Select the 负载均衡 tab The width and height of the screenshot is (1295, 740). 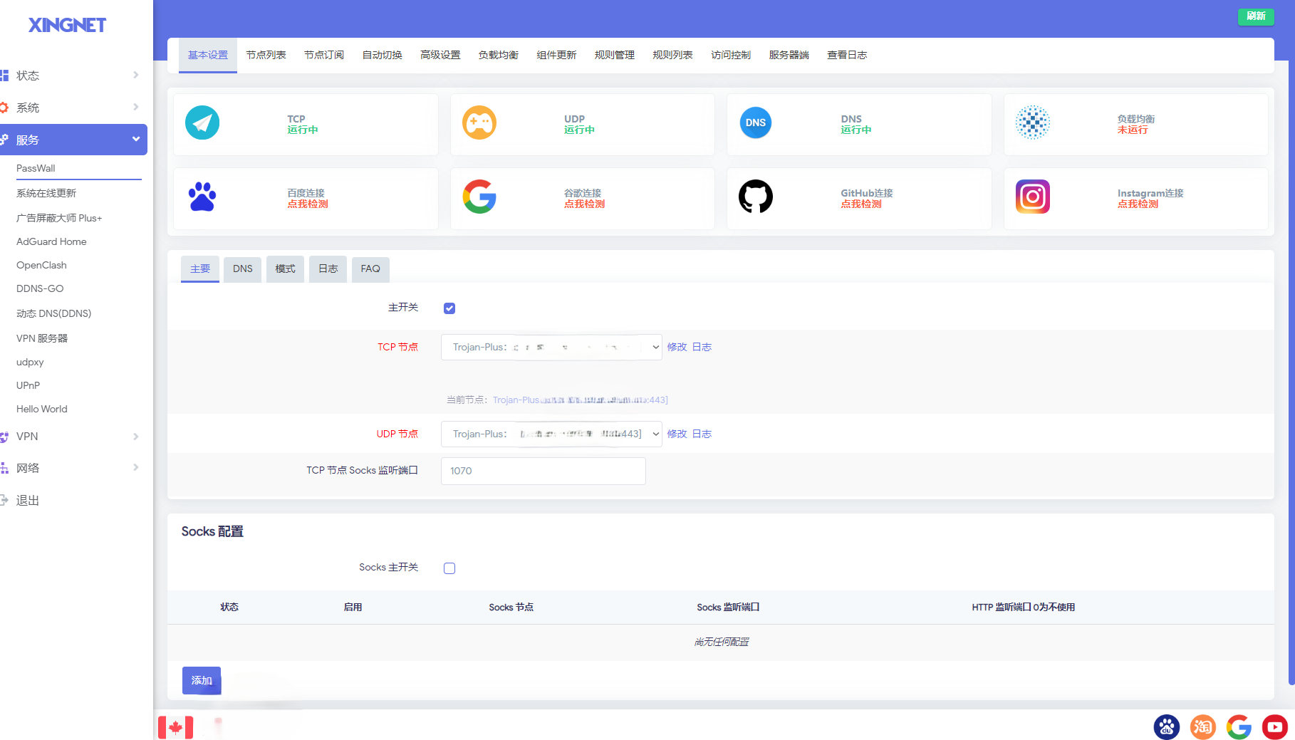tap(499, 55)
